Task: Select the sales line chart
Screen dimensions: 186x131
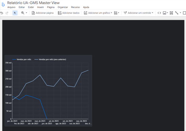Action: (x=48, y=91)
